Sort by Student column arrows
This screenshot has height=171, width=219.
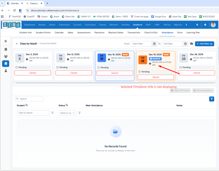26,105
